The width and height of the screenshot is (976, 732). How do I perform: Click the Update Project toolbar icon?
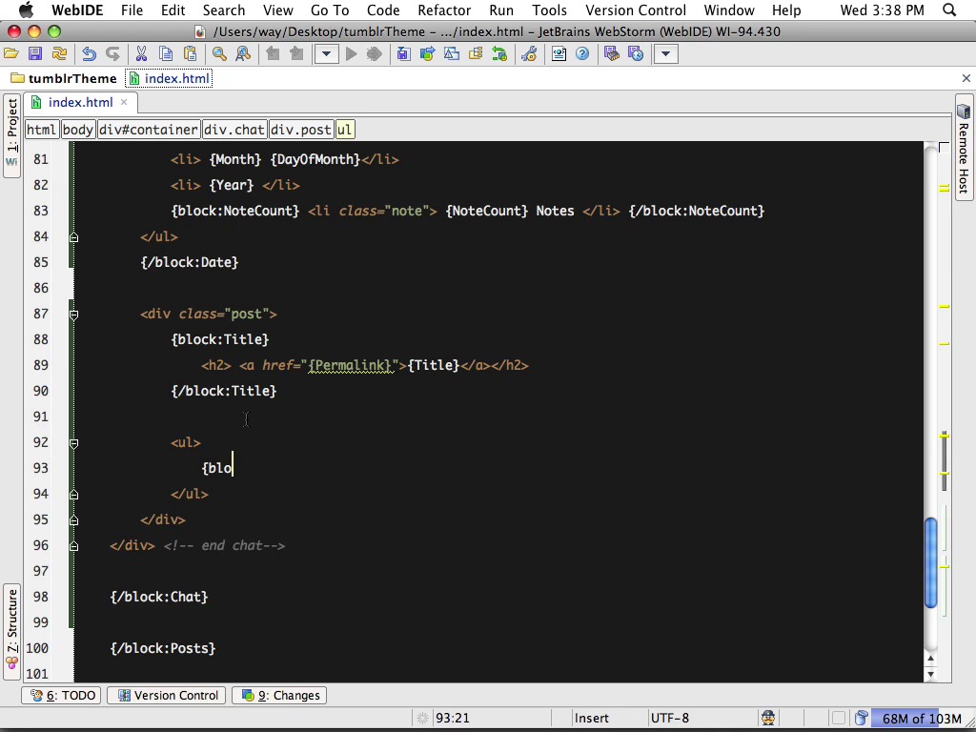click(x=403, y=54)
